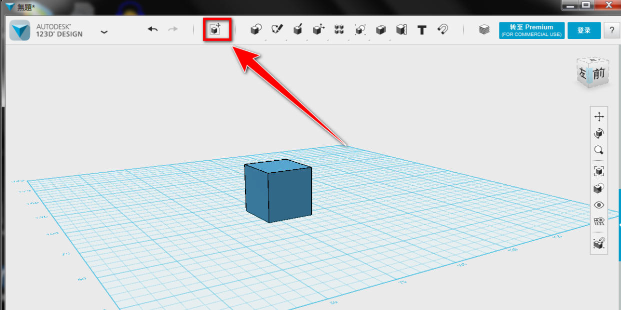Open the Construct tool

pyautogui.click(x=298, y=30)
